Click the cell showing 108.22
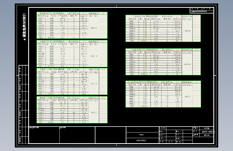This screenshot has width=233, height=151. (63, 21)
